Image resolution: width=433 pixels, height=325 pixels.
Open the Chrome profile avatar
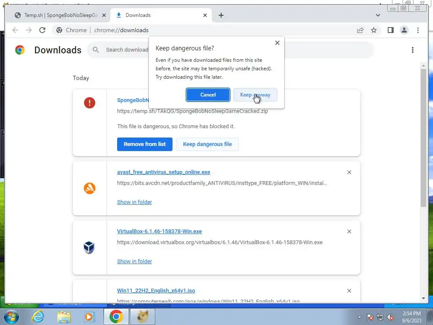[404, 30]
